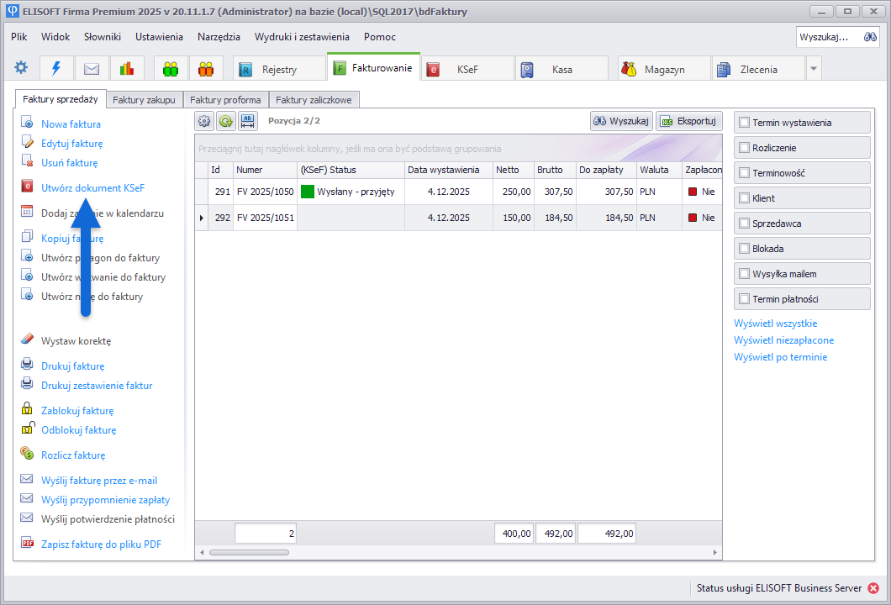Click the horizontal scrollbar right arrow
The height and width of the screenshot is (605, 891).
coord(715,552)
